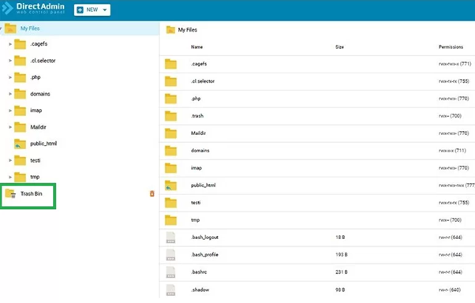This screenshot has width=475, height=303.
Task: Click the My Files breadcrumb label
Action: click(188, 30)
